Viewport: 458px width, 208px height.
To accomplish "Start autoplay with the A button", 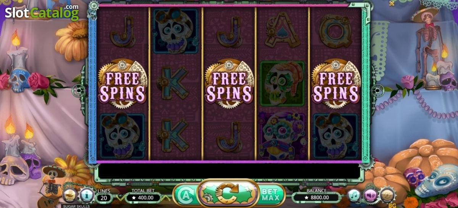I will tap(185, 195).
